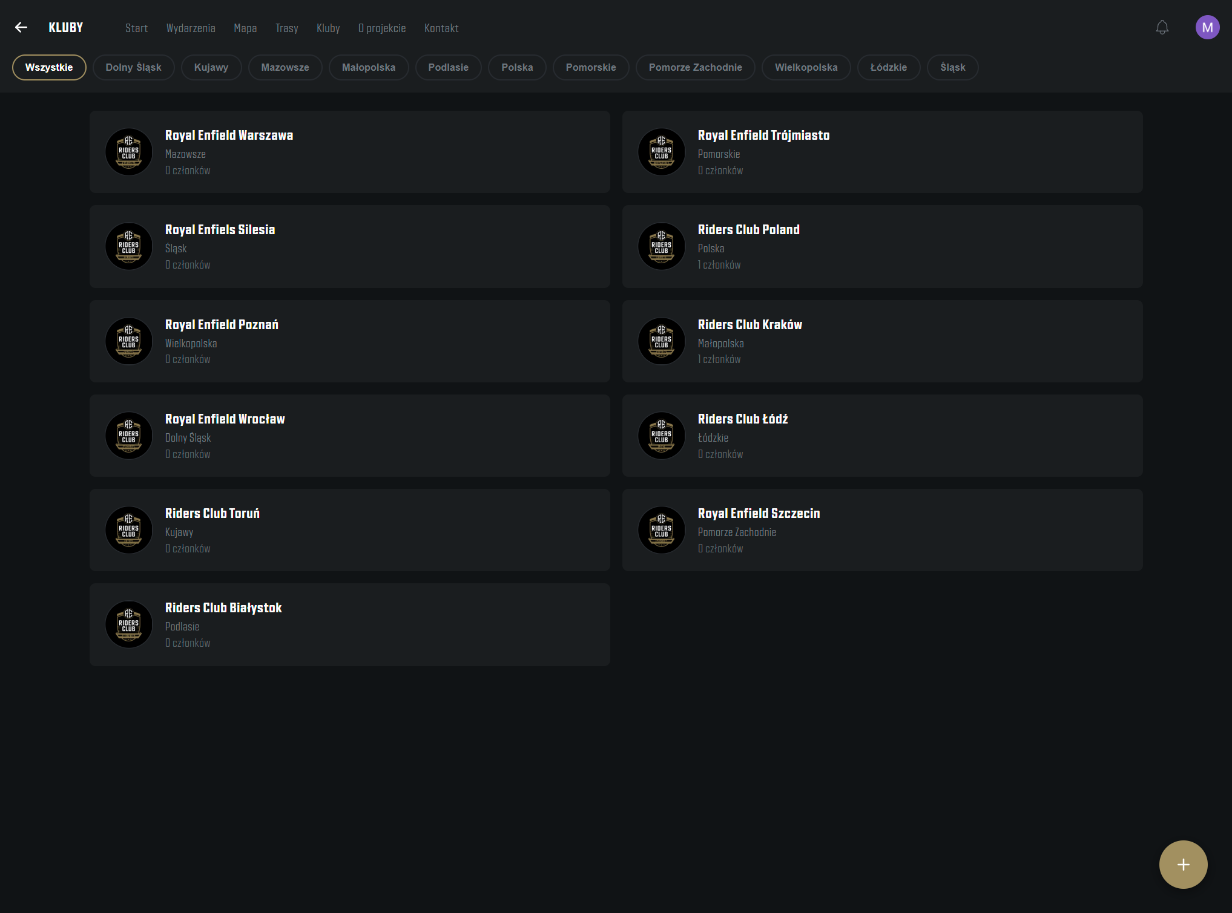Open the Riders Club Poland title
Viewport: 1232px width, 913px height.
pos(748,230)
